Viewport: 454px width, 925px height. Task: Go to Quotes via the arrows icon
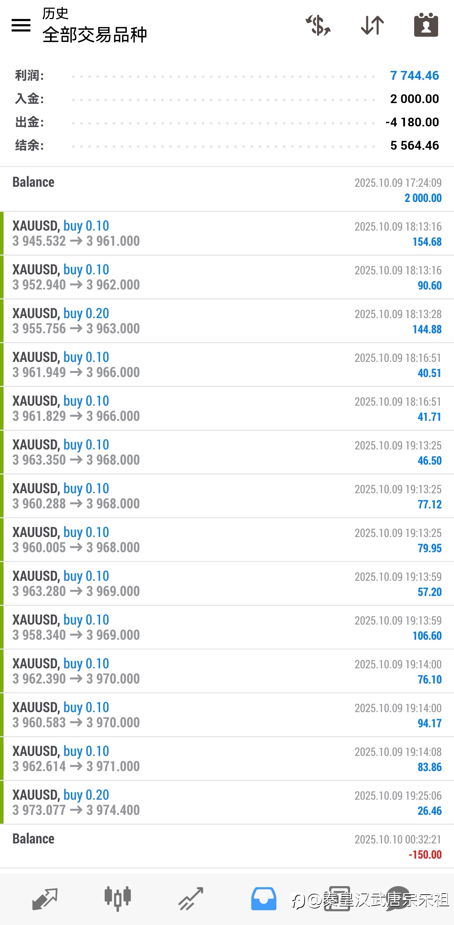tap(45, 899)
